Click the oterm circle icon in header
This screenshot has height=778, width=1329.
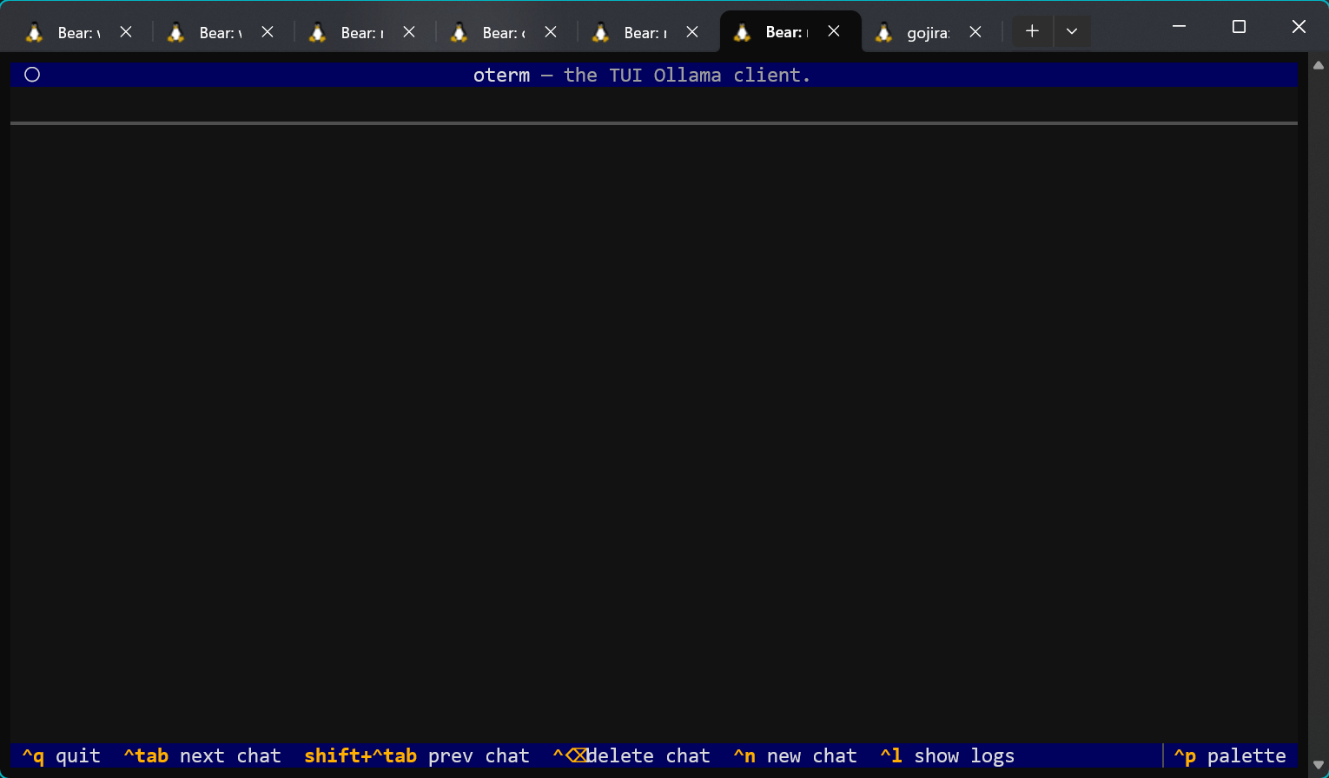32,75
